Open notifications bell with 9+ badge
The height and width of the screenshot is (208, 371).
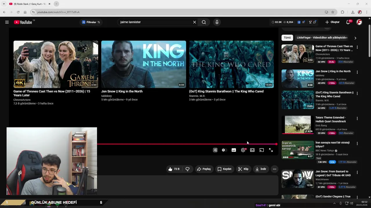tap(348, 22)
